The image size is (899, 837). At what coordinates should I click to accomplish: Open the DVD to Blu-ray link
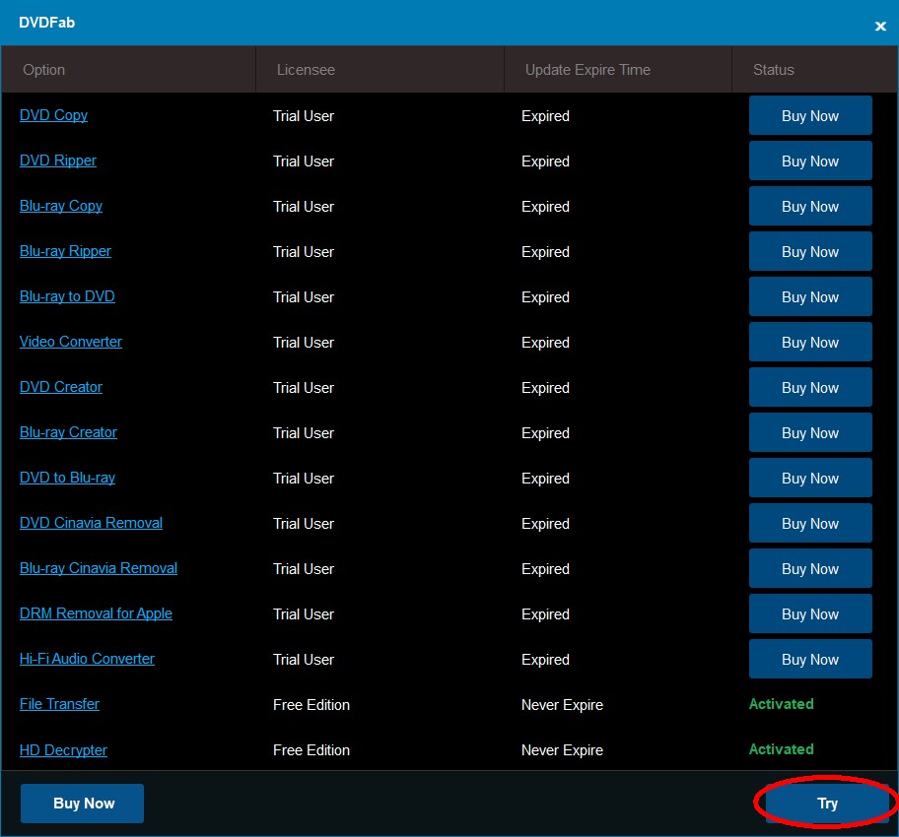pos(67,478)
